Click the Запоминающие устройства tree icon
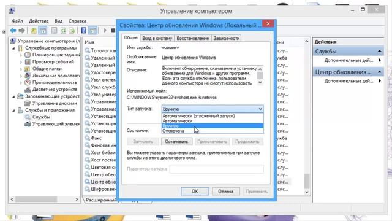 20,96
